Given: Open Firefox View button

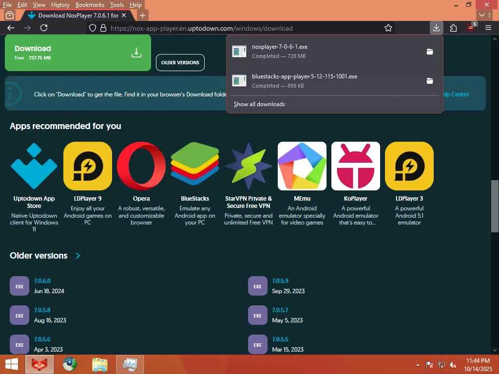Looking at the screenshot, I should pos(10,15).
